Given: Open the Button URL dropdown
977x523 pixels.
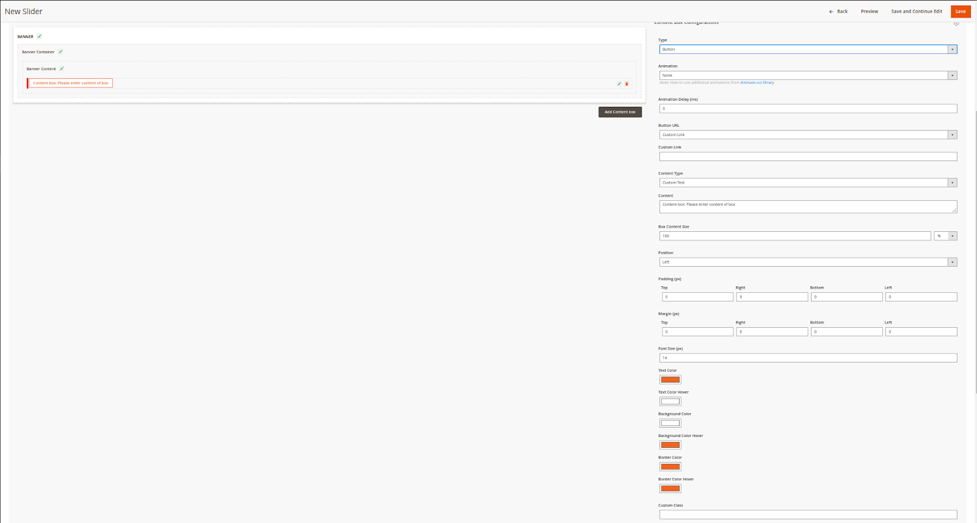Looking at the screenshot, I should coord(808,135).
